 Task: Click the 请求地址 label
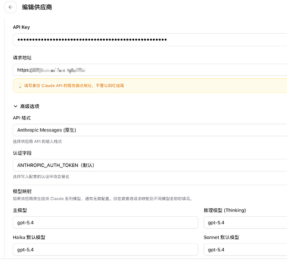22,58
